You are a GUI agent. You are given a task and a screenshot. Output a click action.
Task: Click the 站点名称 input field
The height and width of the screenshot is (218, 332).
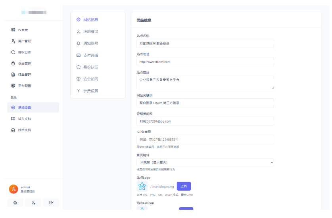[x=205, y=43]
